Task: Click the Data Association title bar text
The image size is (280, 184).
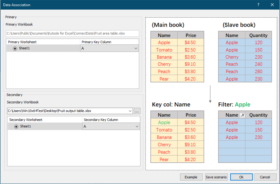Action: pos(16,5)
